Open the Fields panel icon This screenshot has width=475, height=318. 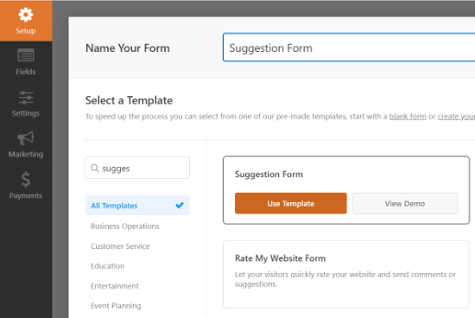tap(26, 55)
